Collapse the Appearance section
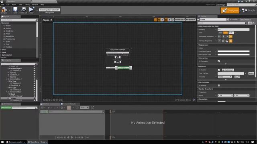The image size is (257, 144). [198, 45]
